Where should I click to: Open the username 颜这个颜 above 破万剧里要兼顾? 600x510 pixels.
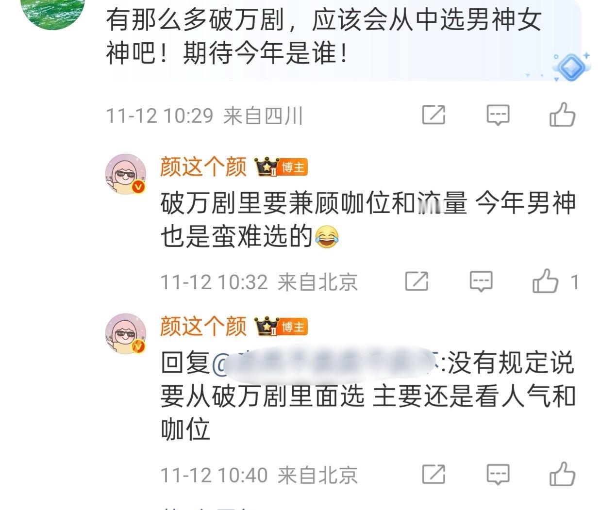click(204, 167)
